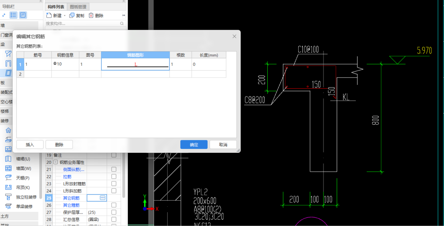Toggle checkbox in 保护层厚 row
Screen dimensions: 444x226
pos(114,212)
